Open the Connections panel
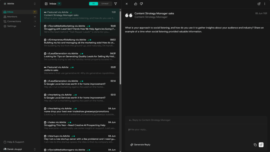Image resolution: width=270 pixels, height=152 pixels. [13, 21]
